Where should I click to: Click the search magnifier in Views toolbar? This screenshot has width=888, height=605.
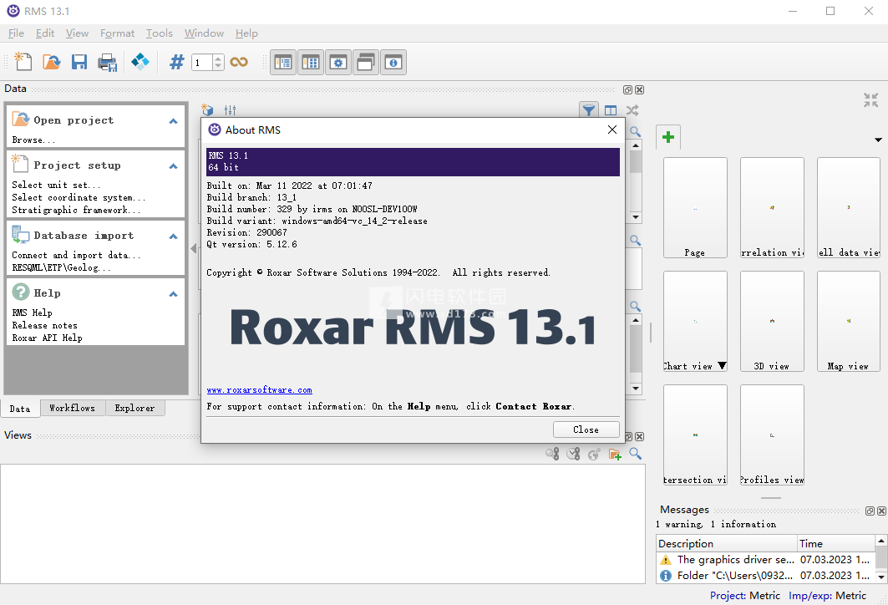pos(636,454)
